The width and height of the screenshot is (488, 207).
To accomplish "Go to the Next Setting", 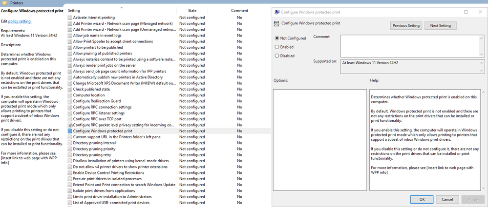I will click(x=441, y=26).
